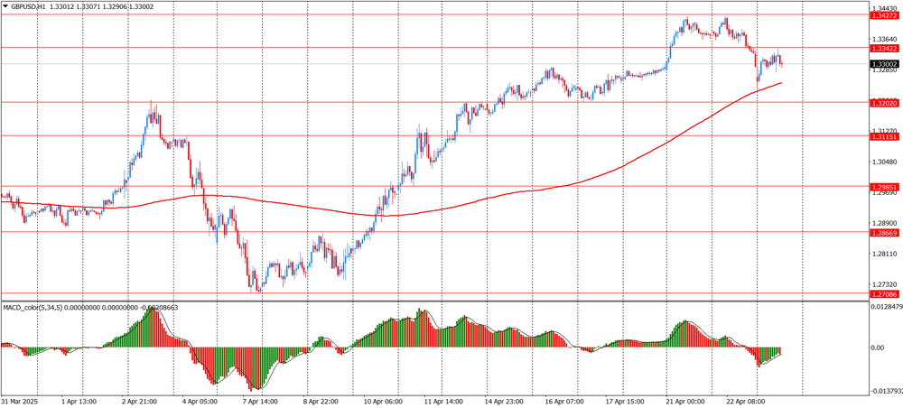Select the 1.33422 red price label

pyautogui.click(x=883, y=49)
